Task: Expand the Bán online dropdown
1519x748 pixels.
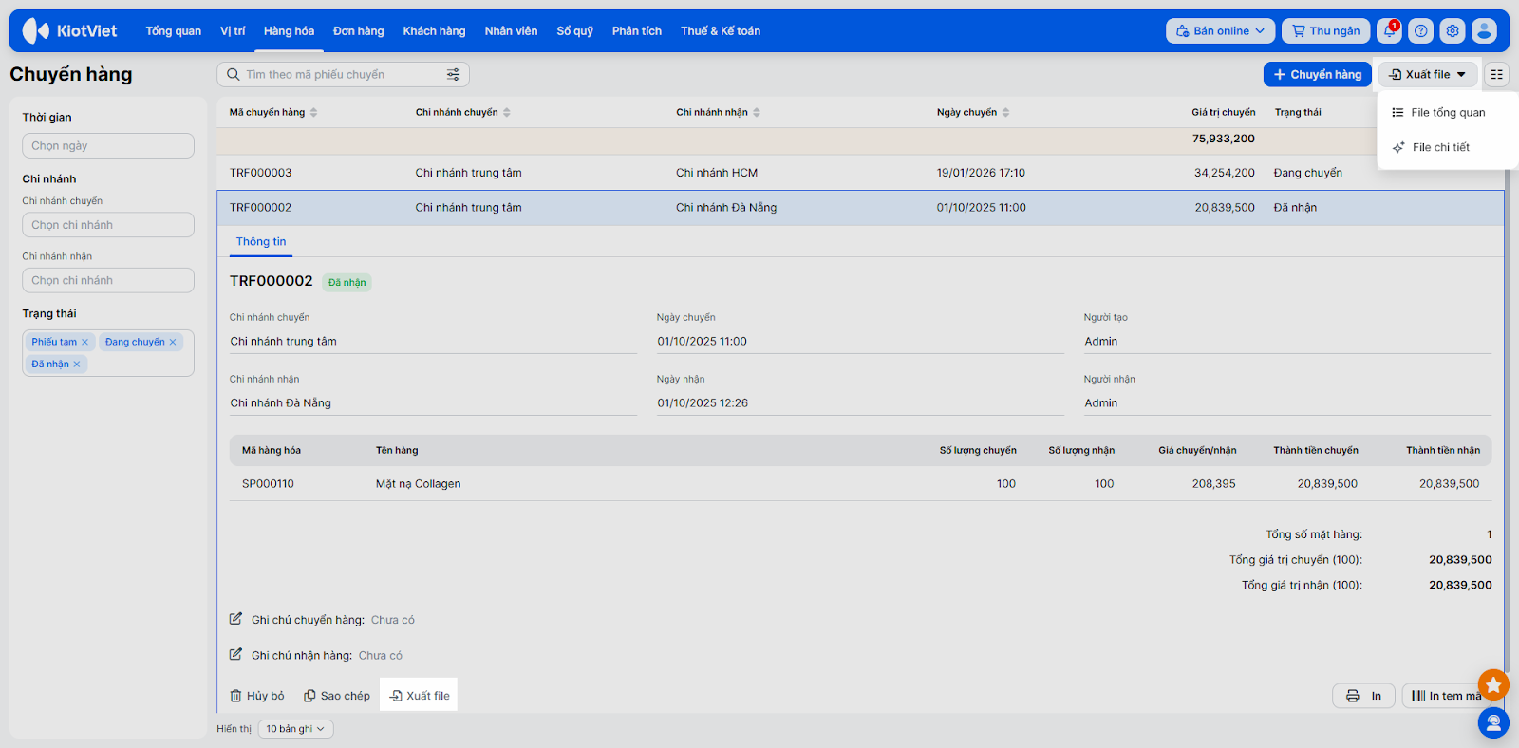Action: coord(1220,31)
